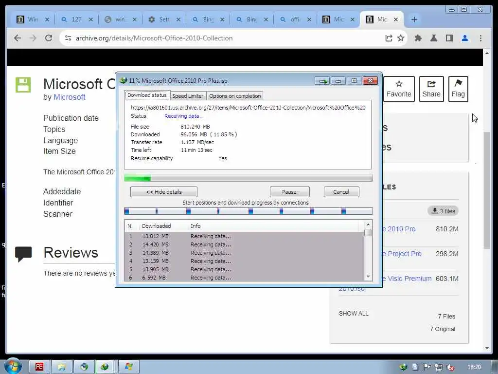Click the download dialog title bar icon
498x374 pixels.
tap(123, 80)
